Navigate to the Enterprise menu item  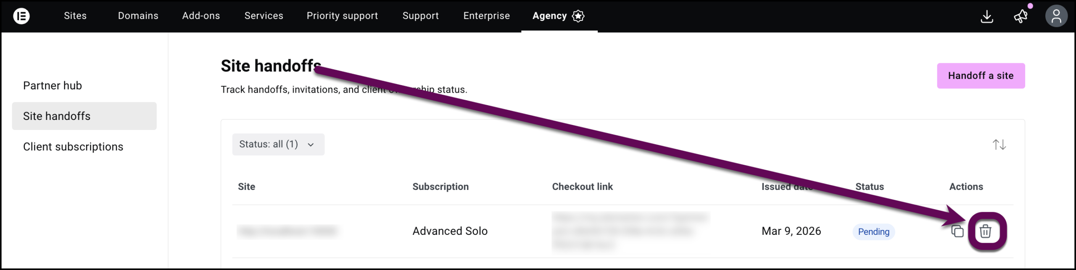486,16
